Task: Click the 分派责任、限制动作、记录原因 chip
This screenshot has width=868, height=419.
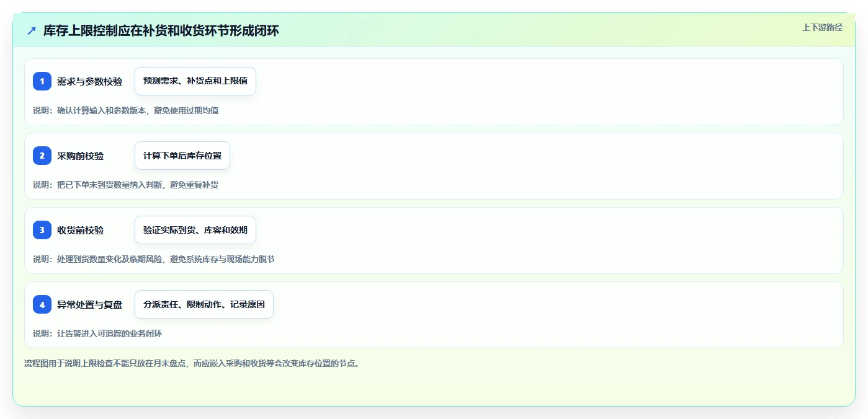Action: pyautogui.click(x=204, y=304)
